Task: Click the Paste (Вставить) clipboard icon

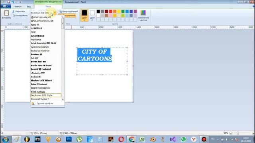Action: coord(6,13)
